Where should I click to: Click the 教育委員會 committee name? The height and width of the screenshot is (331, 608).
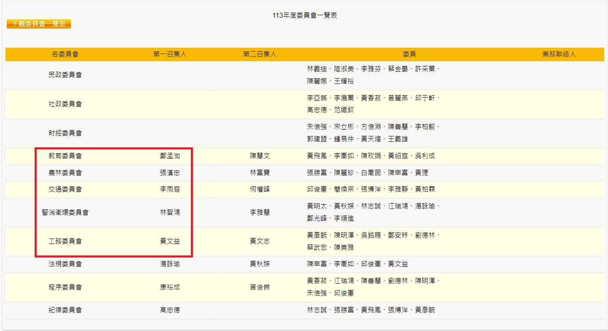[x=65, y=156]
